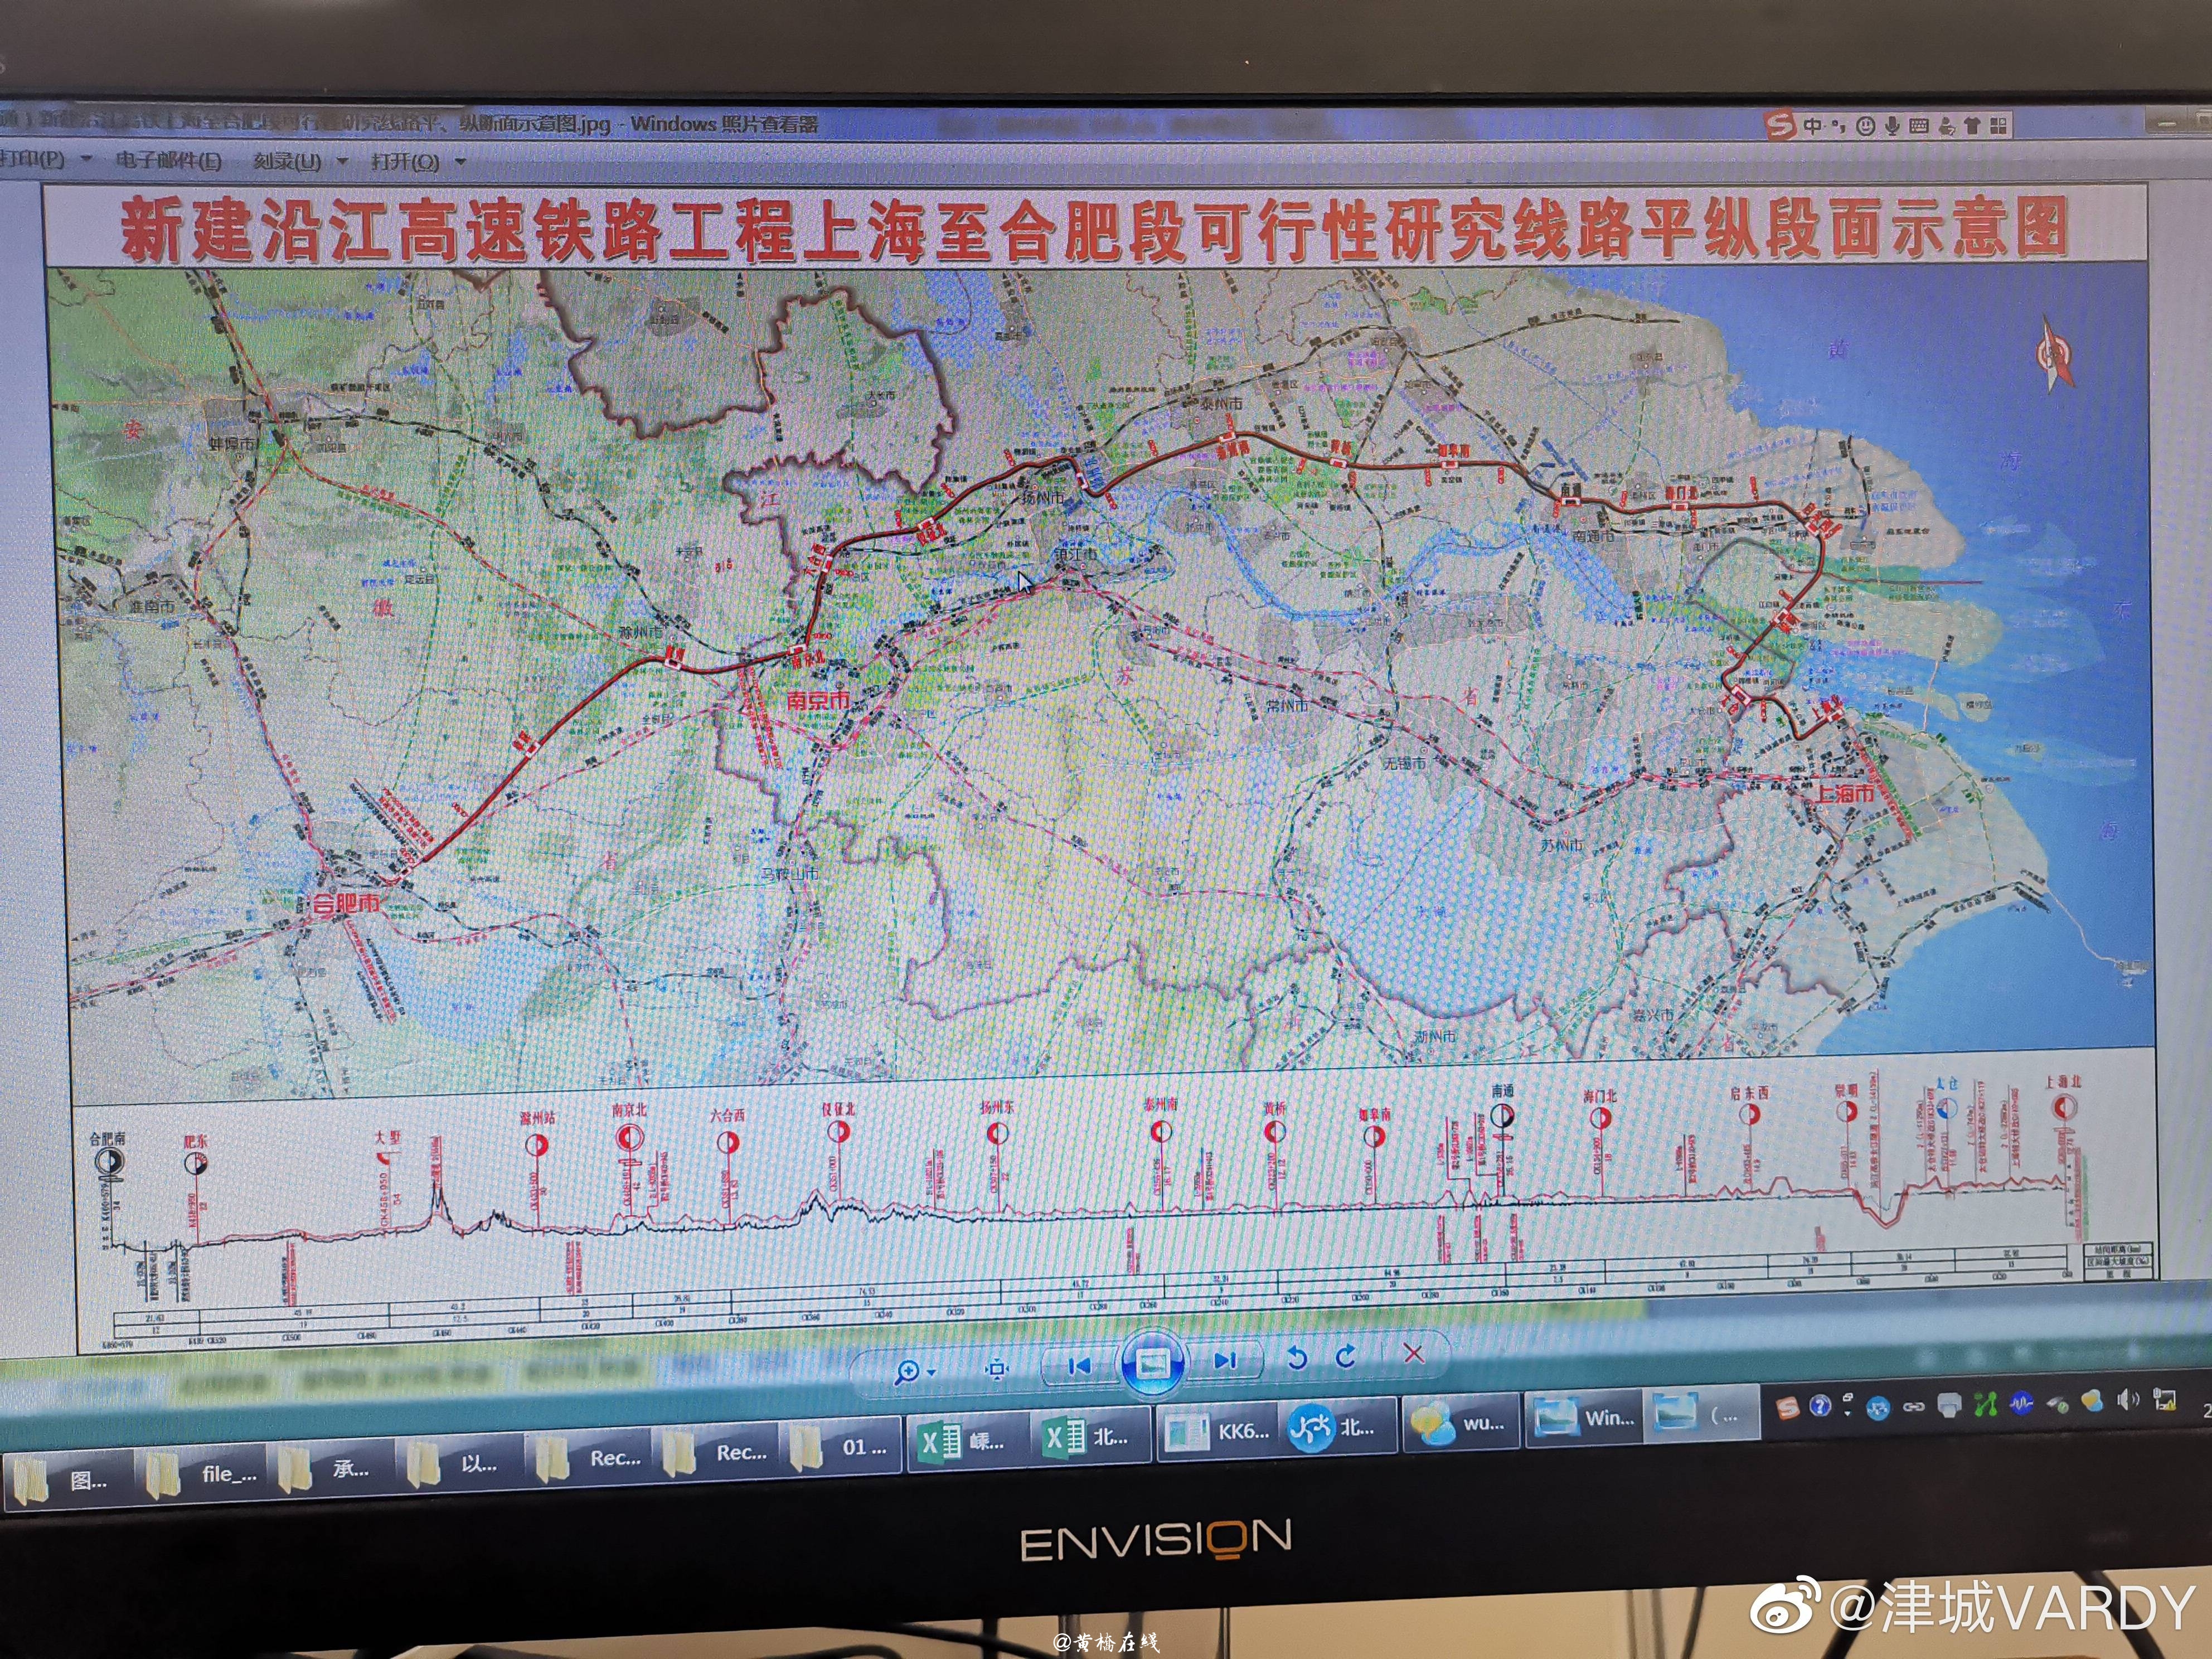The width and height of the screenshot is (2212, 1659).
Task: Rotate the image clockwise
Action: pos(1346,1356)
